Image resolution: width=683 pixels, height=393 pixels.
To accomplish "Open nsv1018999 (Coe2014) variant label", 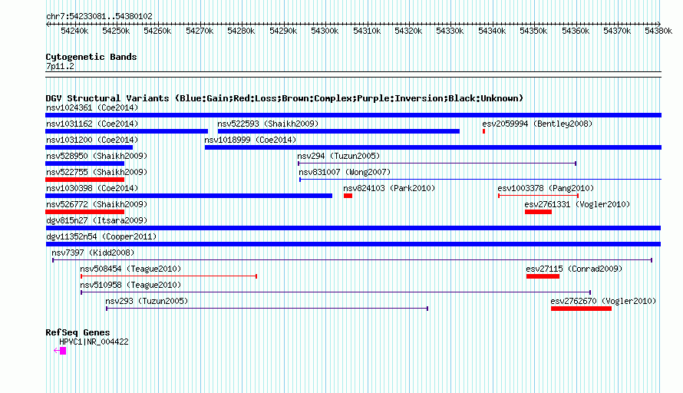I will 250,140.
